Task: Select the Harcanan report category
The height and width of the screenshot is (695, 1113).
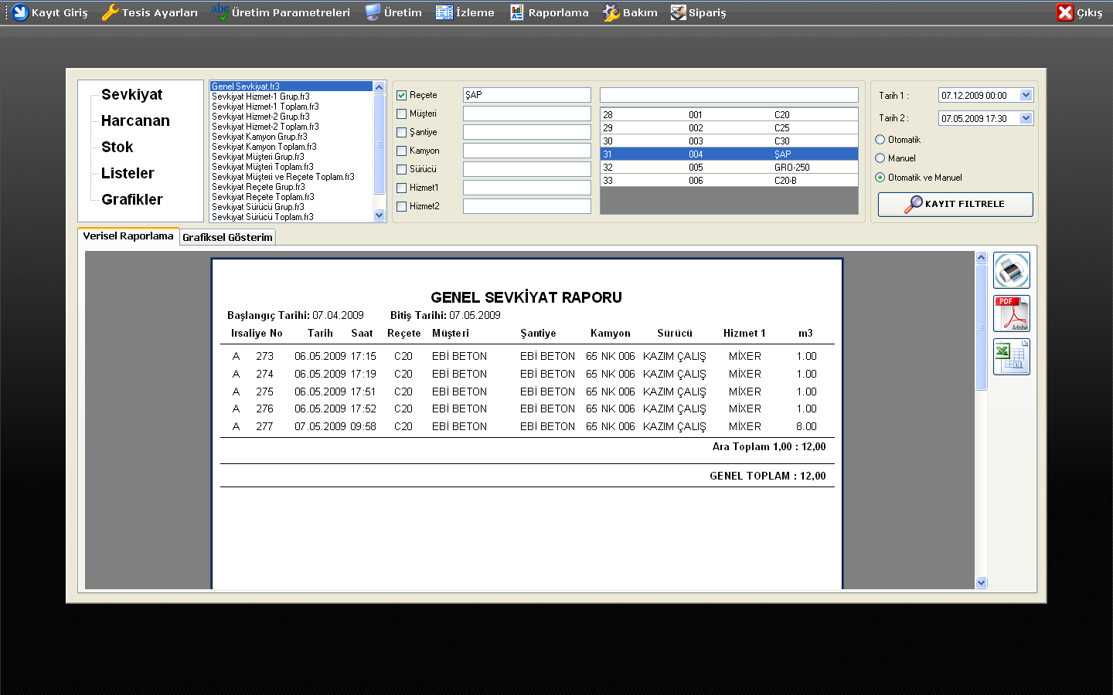Action: click(135, 121)
